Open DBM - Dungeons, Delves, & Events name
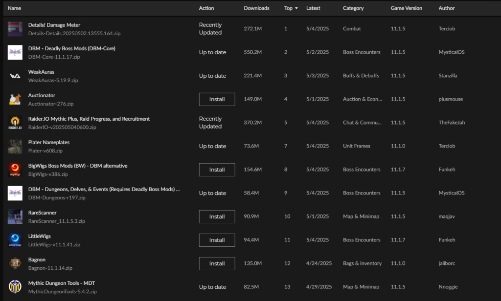The width and height of the screenshot is (501, 301). point(104,189)
